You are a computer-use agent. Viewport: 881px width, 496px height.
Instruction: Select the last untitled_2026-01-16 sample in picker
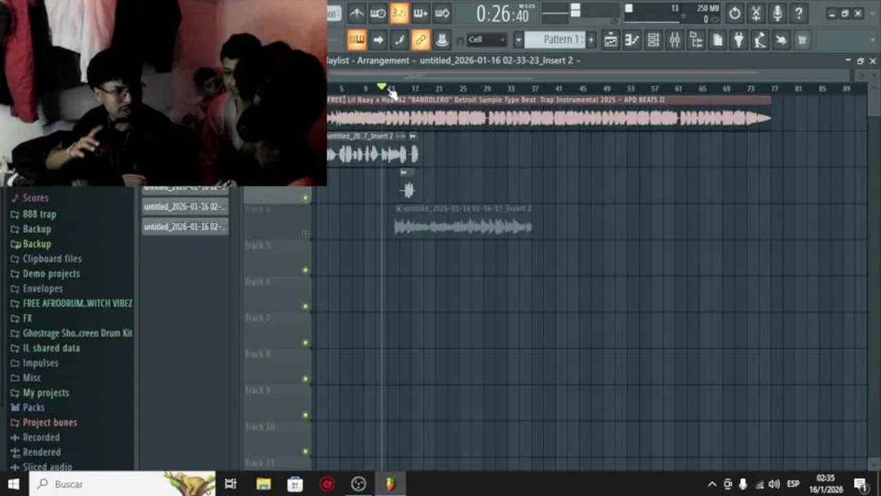pyautogui.click(x=185, y=227)
